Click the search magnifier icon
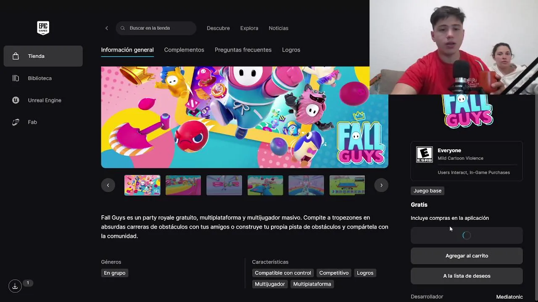Screen dimensions: 538x302 pyautogui.click(x=123, y=28)
